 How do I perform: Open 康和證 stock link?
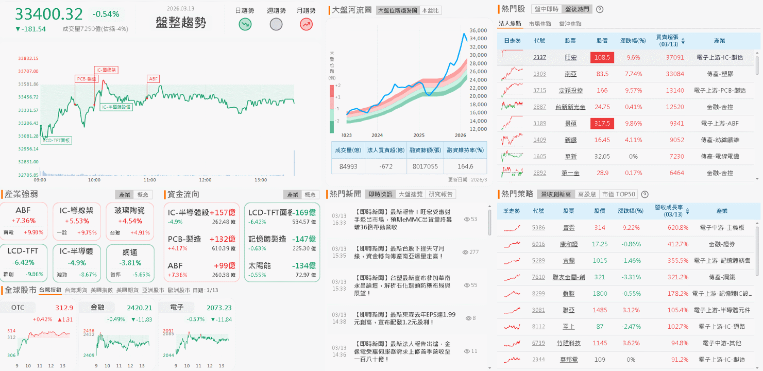point(569,244)
